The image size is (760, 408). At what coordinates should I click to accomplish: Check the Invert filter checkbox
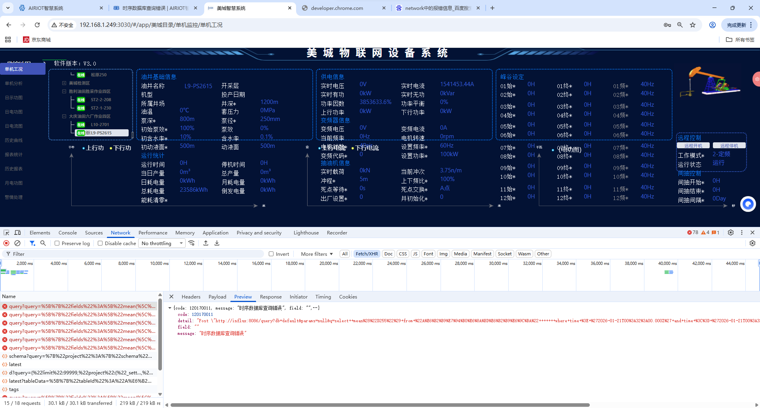click(x=272, y=254)
